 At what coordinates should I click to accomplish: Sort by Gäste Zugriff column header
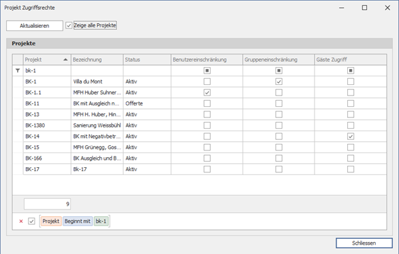[350, 60]
